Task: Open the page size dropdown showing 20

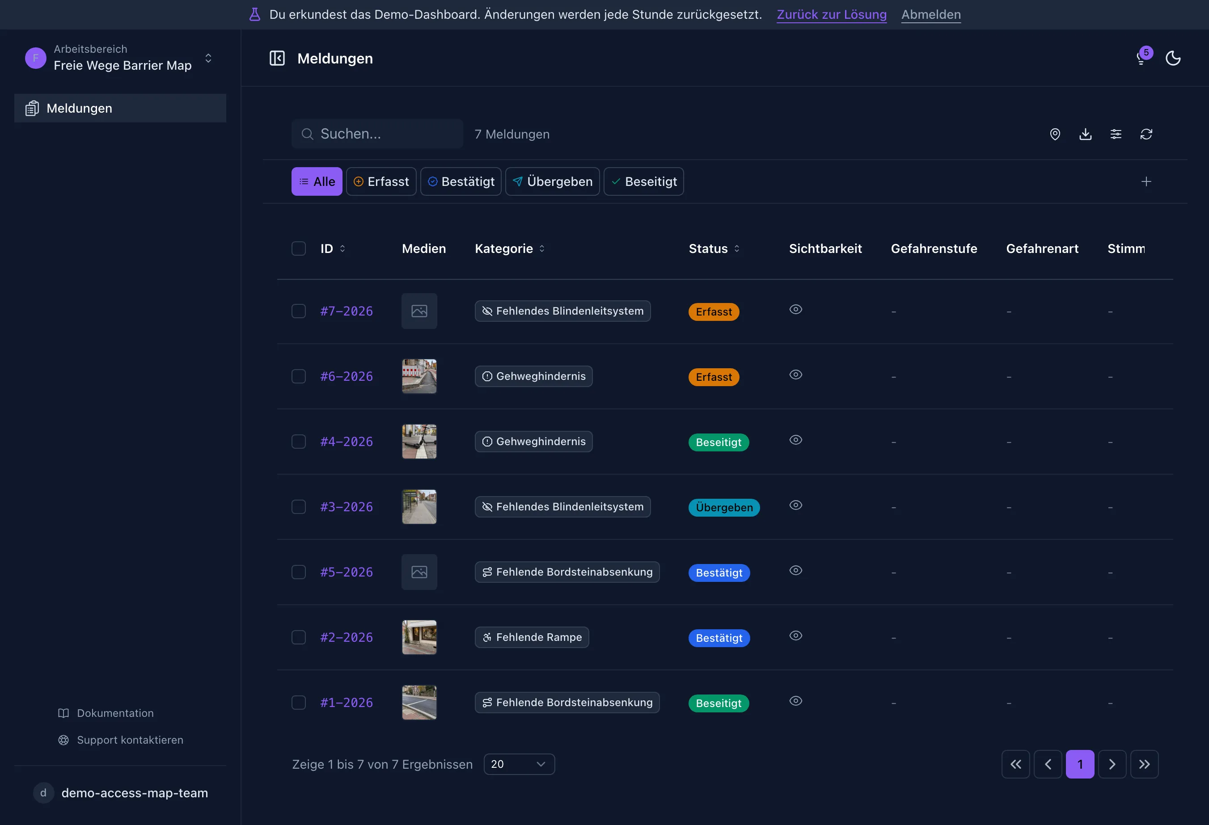Action: tap(519, 764)
